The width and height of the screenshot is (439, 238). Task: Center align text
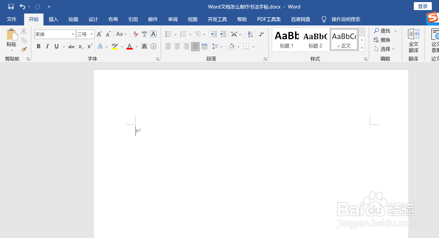pyautogui.click(x=177, y=46)
